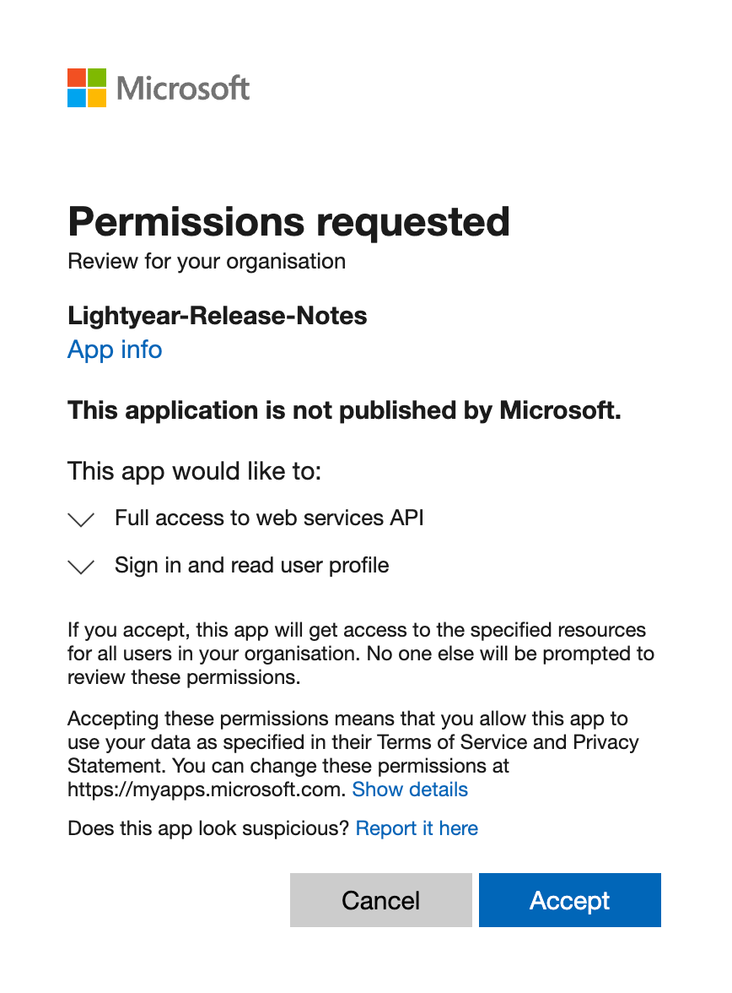This screenshot has height=993, width=732.
Task: Click the If you accept paragraph
Action: pos(361,654)
